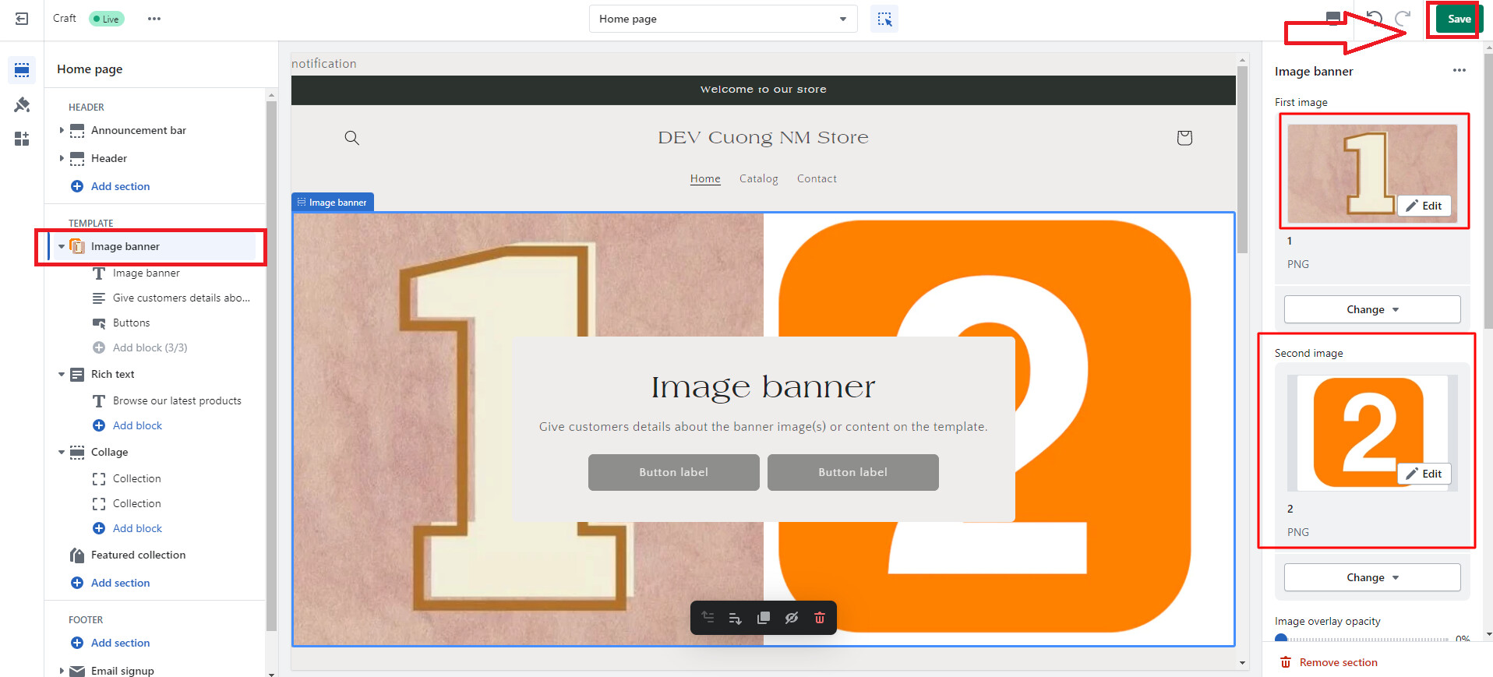The width and height of the screenshot is (1493, 677).
Task: Duplicate section from floating toolbar
Action: tap(764, 618)
